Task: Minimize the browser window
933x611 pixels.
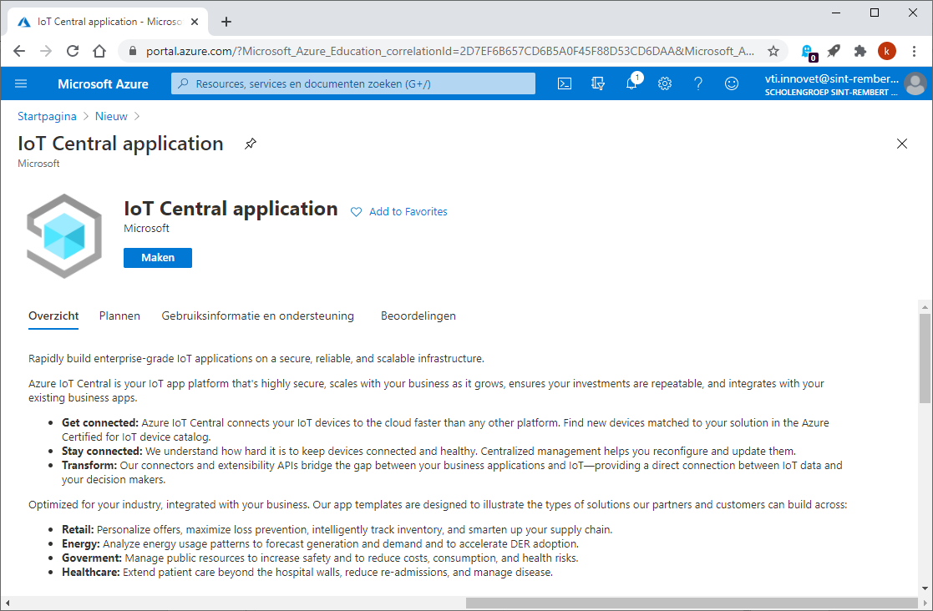Action: (x=836, y=13)
